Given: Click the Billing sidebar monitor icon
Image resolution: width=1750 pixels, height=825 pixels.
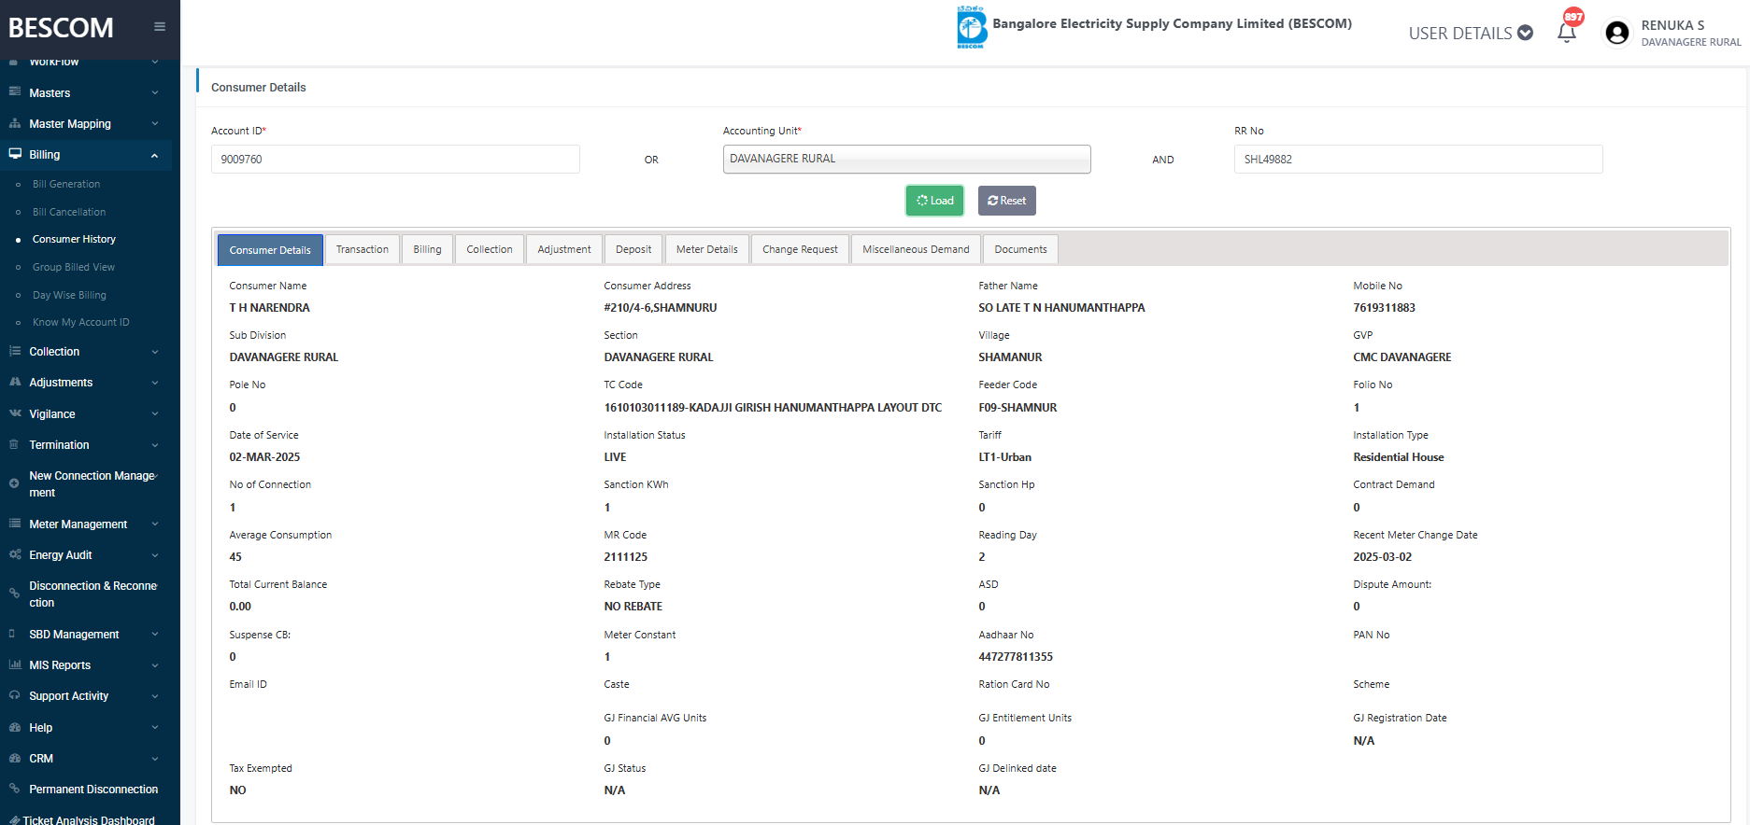Looking at the screenshot, I should pyautogui.click(x=15, y=154).
